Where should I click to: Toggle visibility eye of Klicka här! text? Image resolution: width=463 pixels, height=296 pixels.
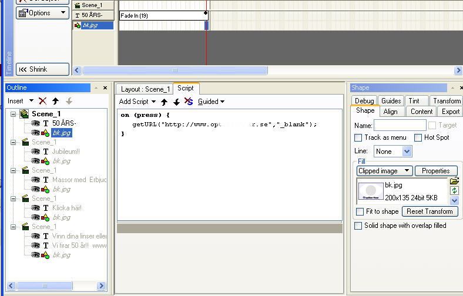pyautogui.click(x=35, y=208)
